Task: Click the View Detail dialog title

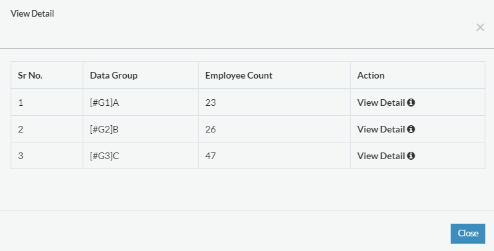Action: (x=32, y=13)
